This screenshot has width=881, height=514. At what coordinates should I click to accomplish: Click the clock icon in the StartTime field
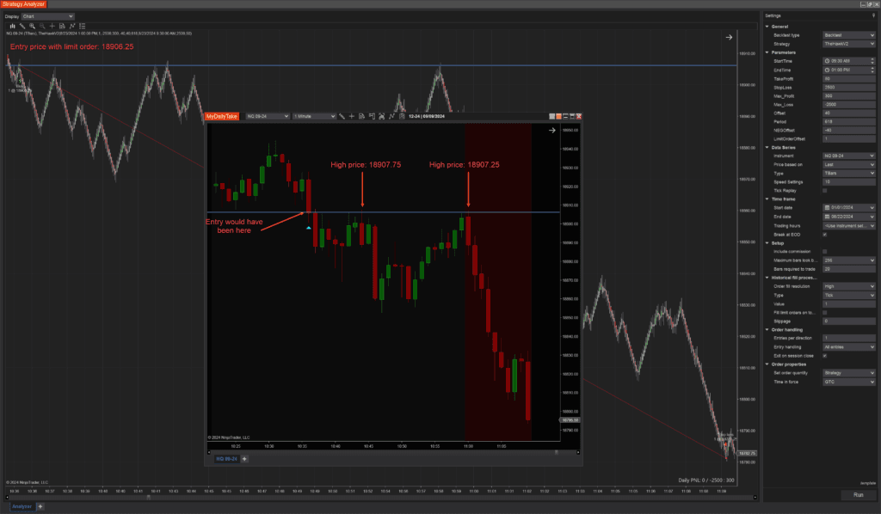827,61
